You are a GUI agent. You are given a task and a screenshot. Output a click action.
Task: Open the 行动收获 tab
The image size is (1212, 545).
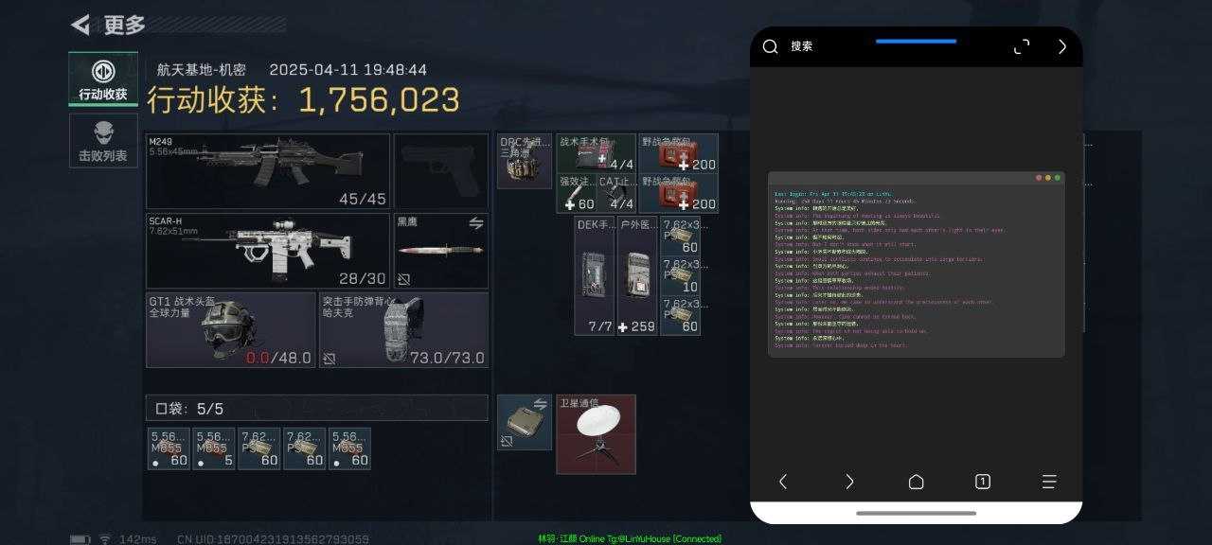pos(103,79)
